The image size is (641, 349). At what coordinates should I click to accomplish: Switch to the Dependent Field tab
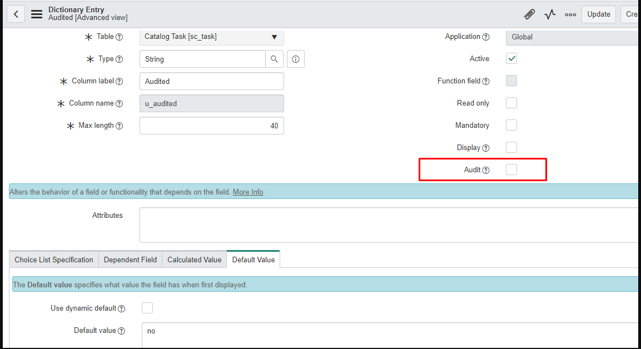point(131,260)
